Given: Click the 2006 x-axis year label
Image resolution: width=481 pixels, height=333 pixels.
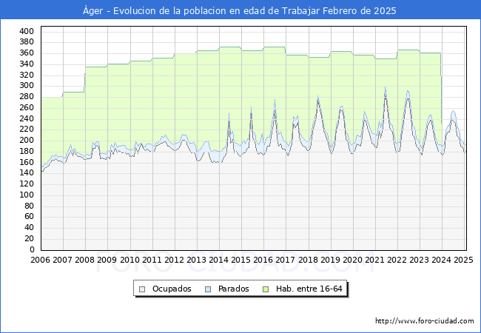Looking at the screenshot, I should [x=40, y=260].
